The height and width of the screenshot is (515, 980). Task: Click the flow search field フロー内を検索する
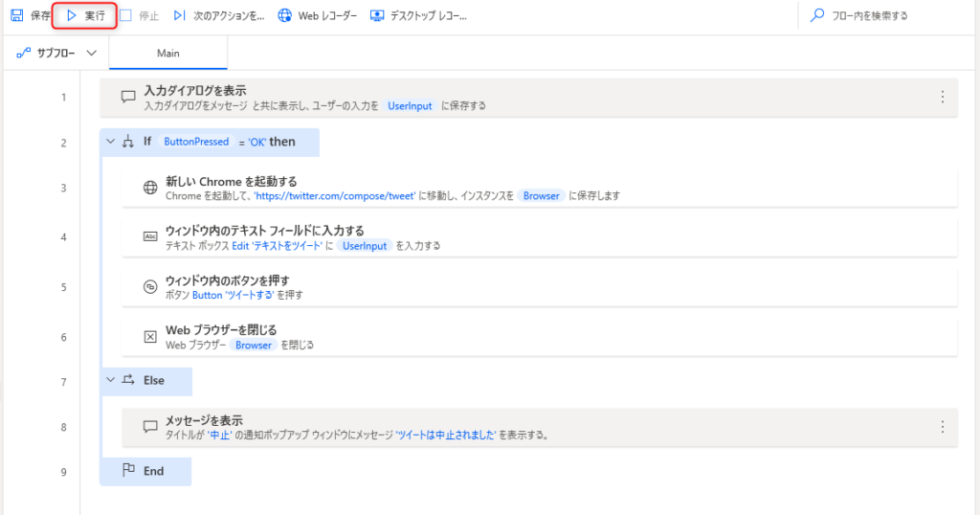click(x=869, y=15)
